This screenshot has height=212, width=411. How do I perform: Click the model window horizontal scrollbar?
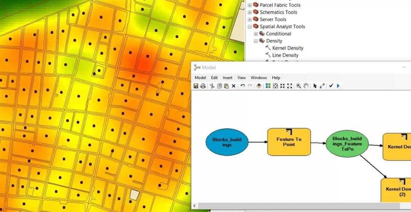click(x=299, y=206)
